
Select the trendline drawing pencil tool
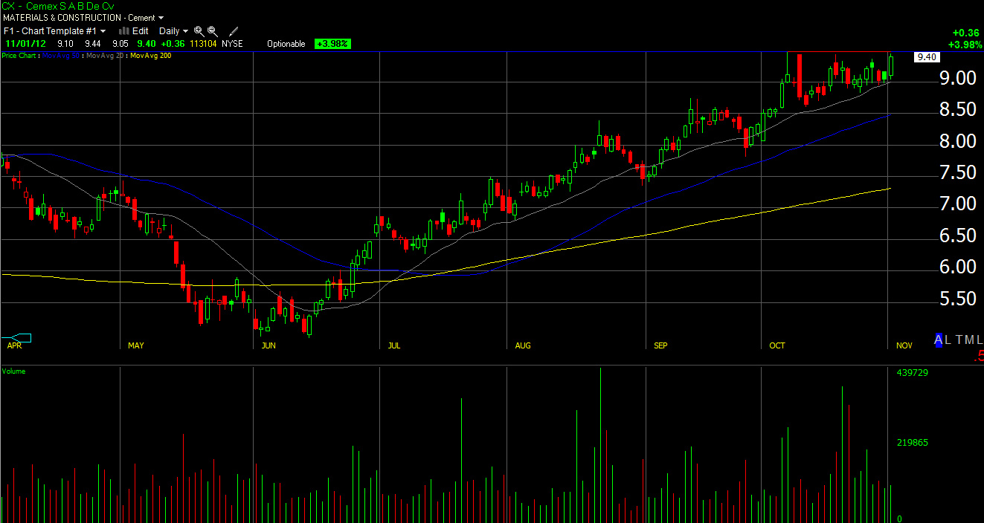234,31
